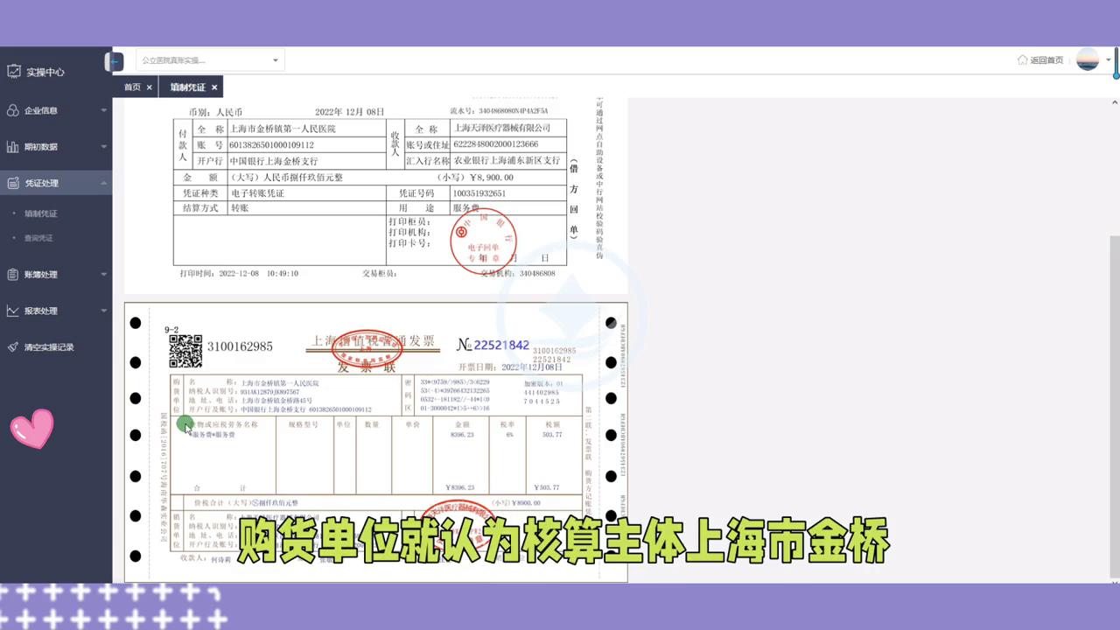Click the 企业信息 sidebar icon
The image size is (1120, 630).
click(x=15, y=110)
